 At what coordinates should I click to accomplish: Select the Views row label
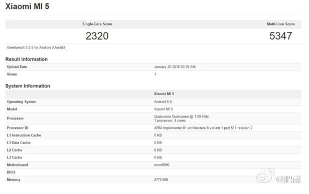coord(12,74)
